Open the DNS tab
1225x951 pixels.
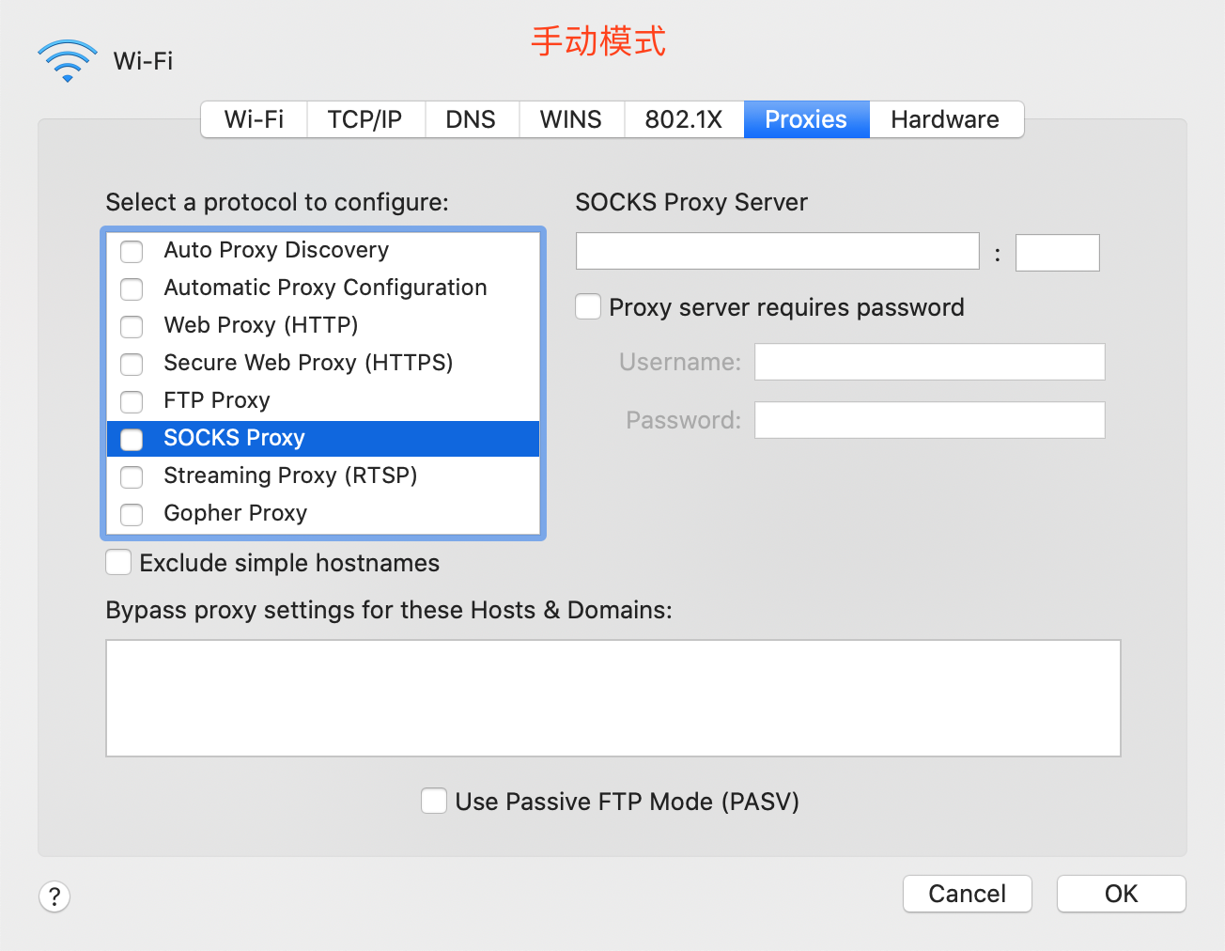[472, 119]
